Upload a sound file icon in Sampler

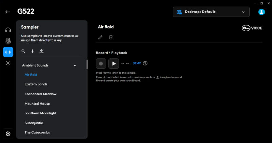(41, 51)
